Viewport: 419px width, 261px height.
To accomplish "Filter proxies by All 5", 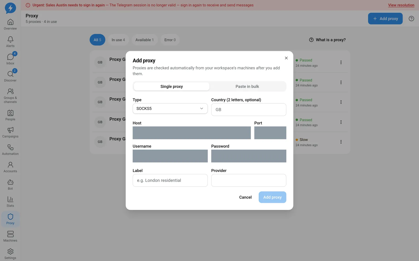I will 97,40.
